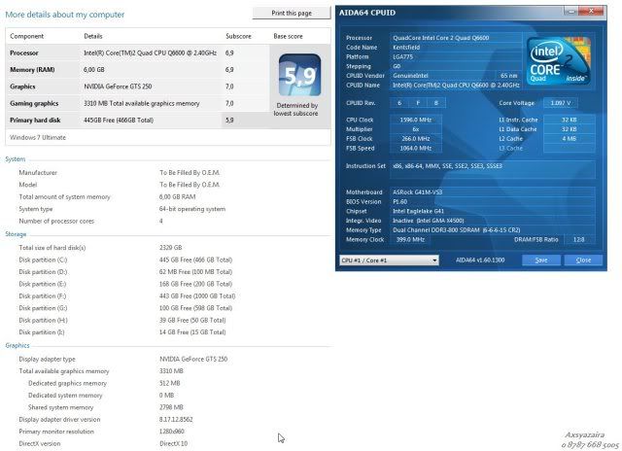Viewport: 622px width, 451px height.
Task: Click the Print this page button
Action: tap(292, 13)
